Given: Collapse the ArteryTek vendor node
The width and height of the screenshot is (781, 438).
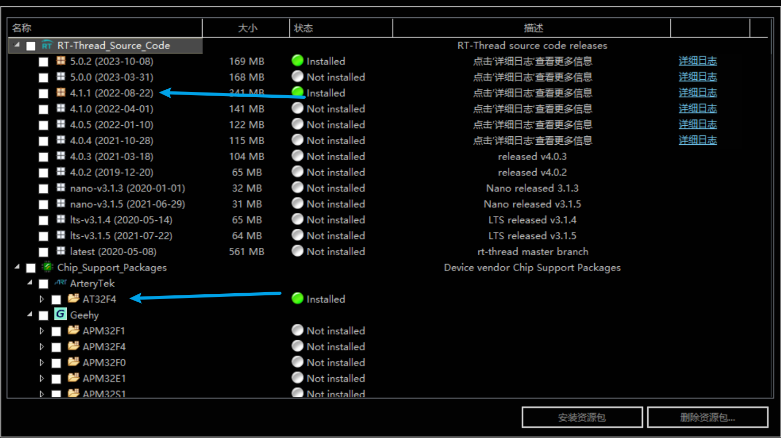Looking at the screenshot, I should pos(30,283).
